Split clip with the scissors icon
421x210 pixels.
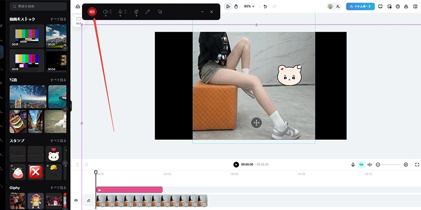click(x=77, y=164)
